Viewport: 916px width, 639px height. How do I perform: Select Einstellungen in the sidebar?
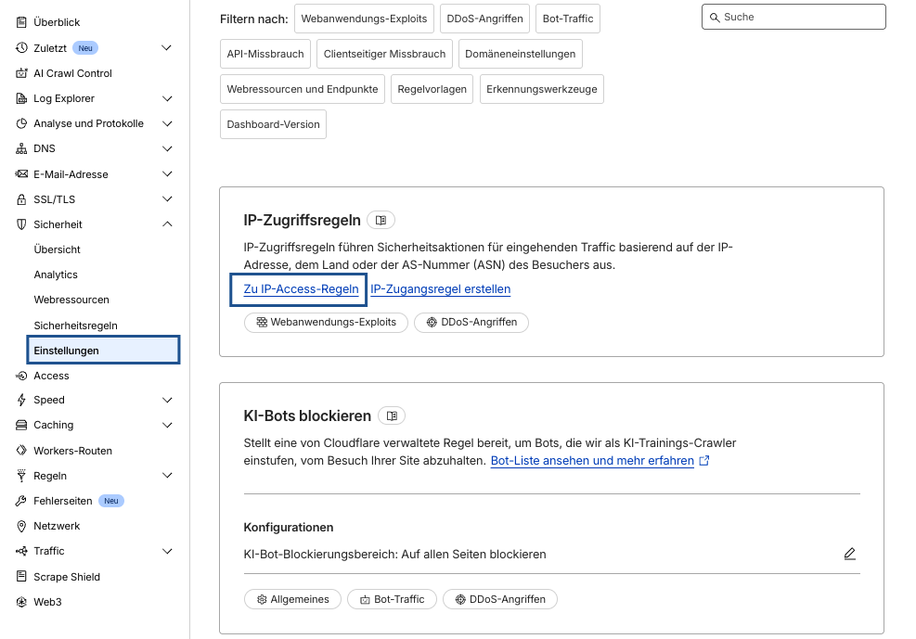103,351
